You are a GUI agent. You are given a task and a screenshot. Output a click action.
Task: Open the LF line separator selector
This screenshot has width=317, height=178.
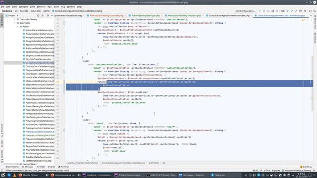pyautogui.click(x=261, y=171)
